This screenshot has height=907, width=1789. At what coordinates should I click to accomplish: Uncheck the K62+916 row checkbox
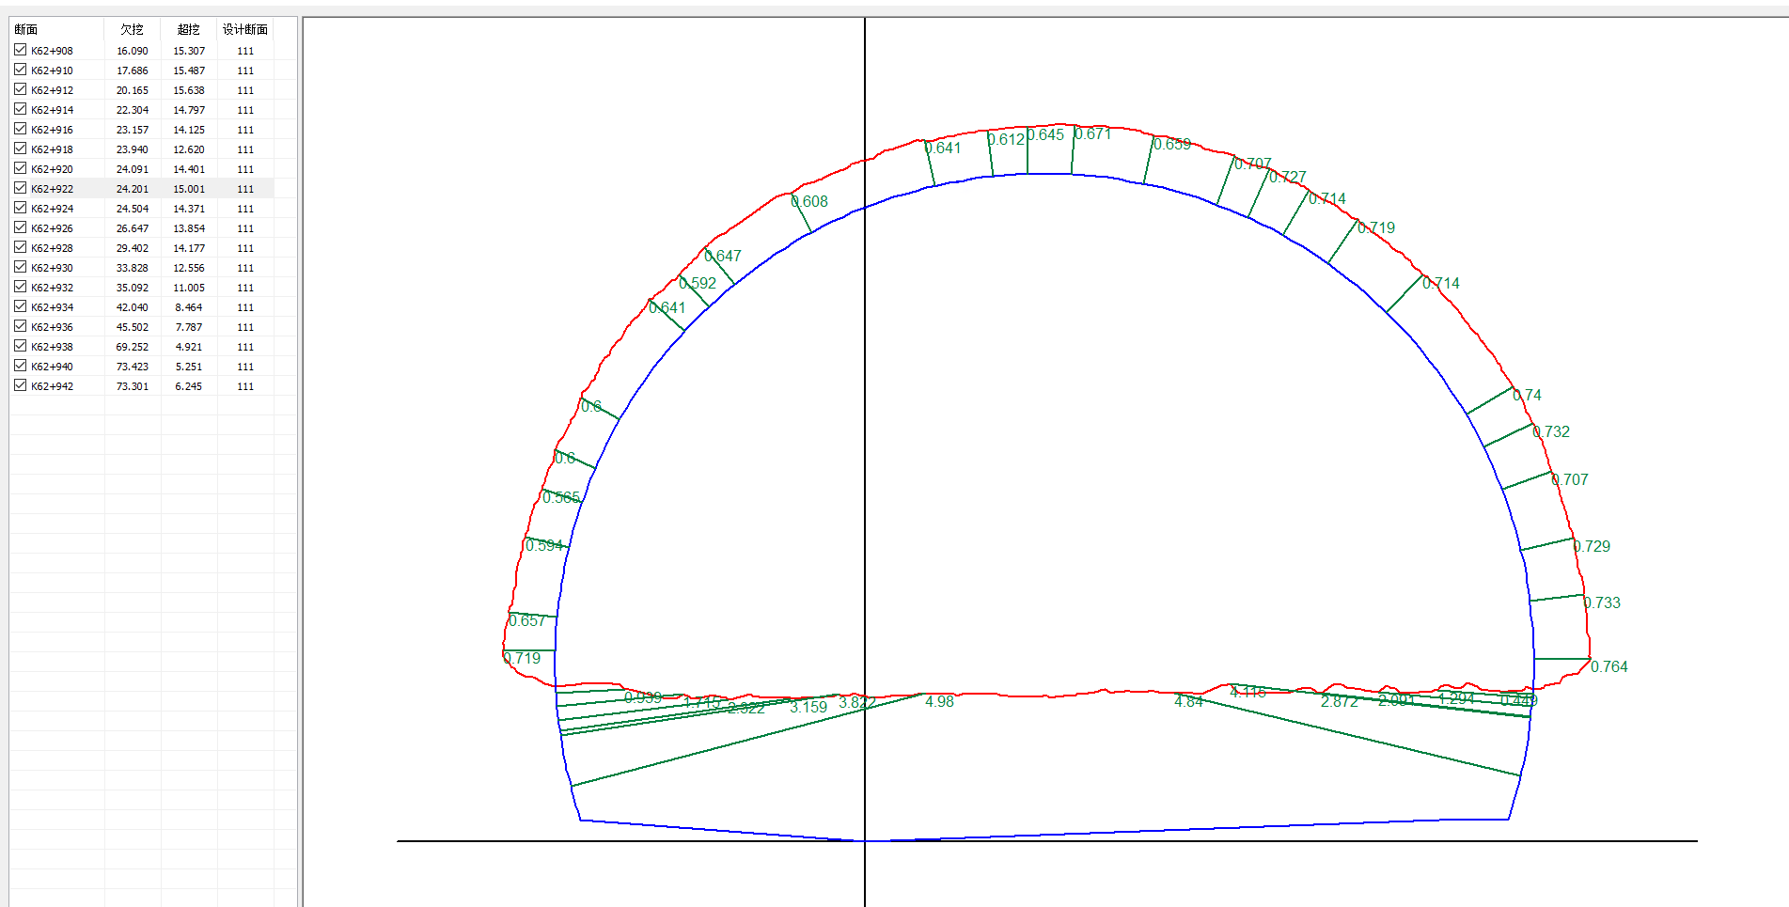(x=21, y=129)
